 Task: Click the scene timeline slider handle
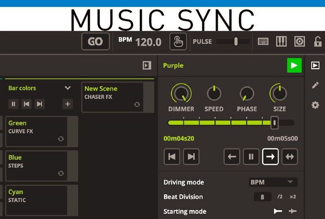tap(275, 123)
